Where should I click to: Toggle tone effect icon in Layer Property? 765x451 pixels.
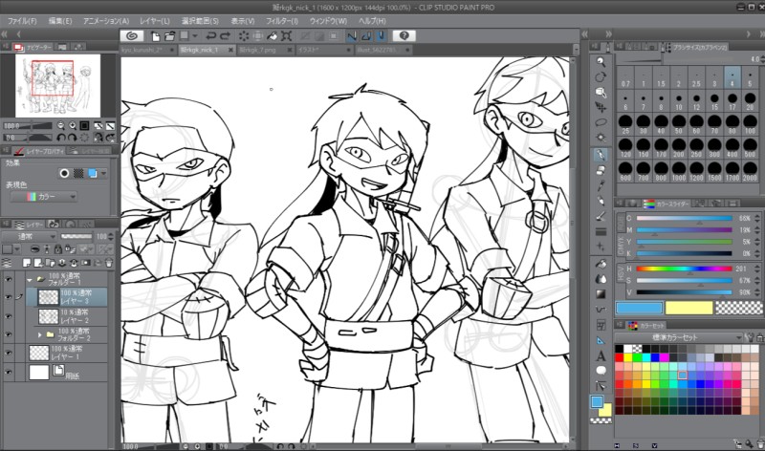click(78, 173)
